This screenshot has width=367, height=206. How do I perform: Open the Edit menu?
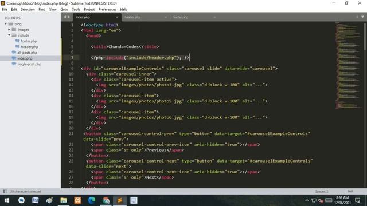pos(14,9)
